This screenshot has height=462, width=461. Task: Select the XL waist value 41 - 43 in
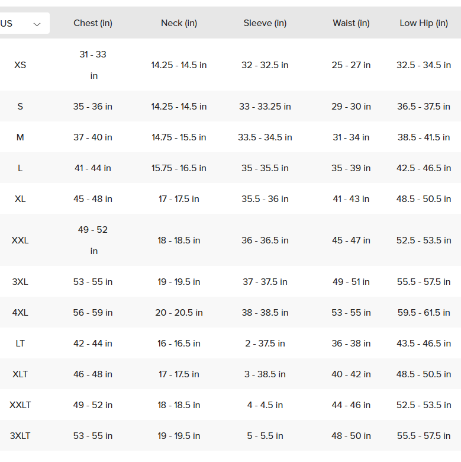[x=351, y=199]
